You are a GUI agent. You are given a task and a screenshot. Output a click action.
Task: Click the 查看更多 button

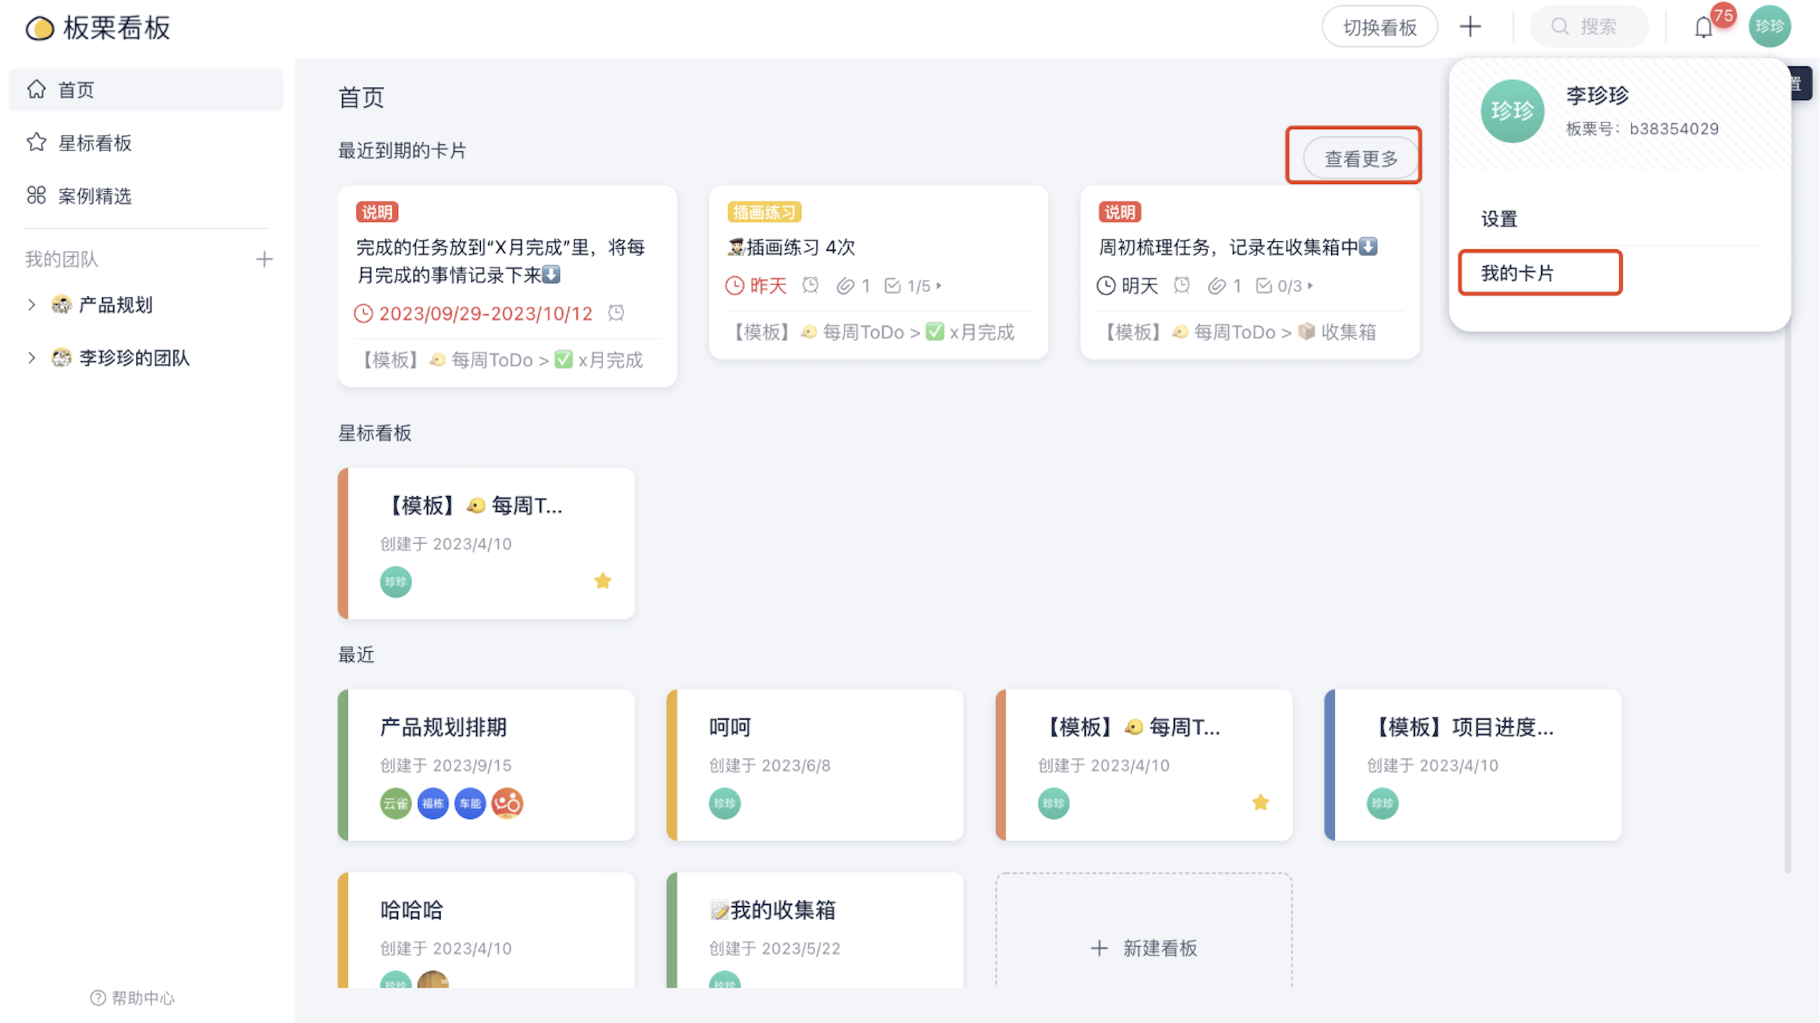pyautogui.click(x=1360, y=158)
